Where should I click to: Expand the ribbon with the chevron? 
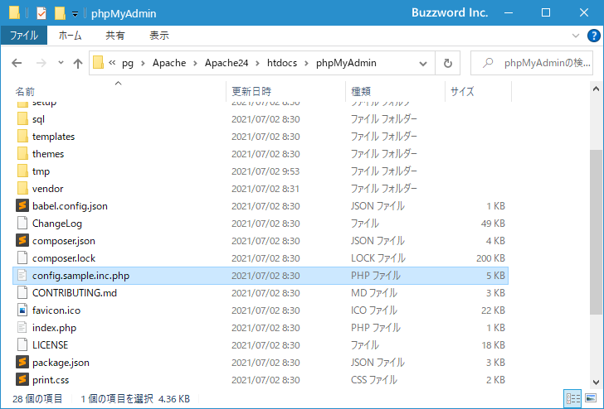click(x=576, y=36)
